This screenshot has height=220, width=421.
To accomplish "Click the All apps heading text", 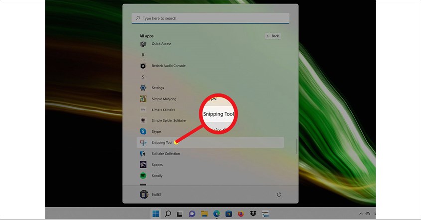I will 146,36.
